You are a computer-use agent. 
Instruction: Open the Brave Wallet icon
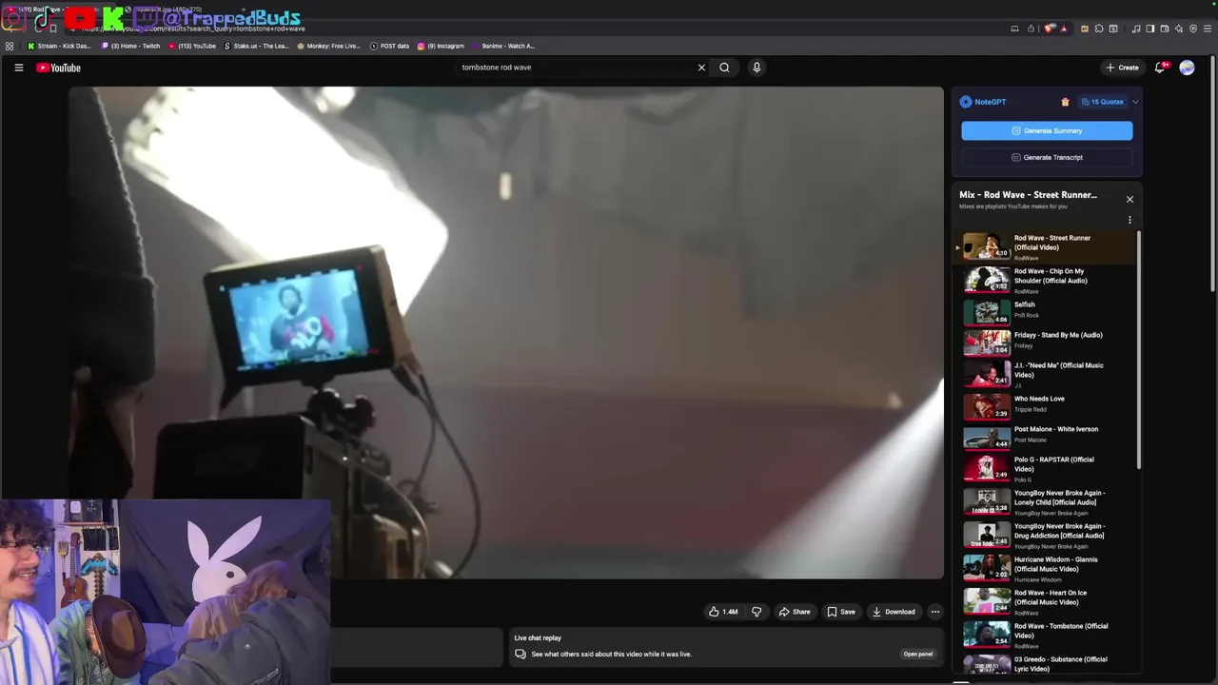pyautogui.click(x=1165, y=29)
